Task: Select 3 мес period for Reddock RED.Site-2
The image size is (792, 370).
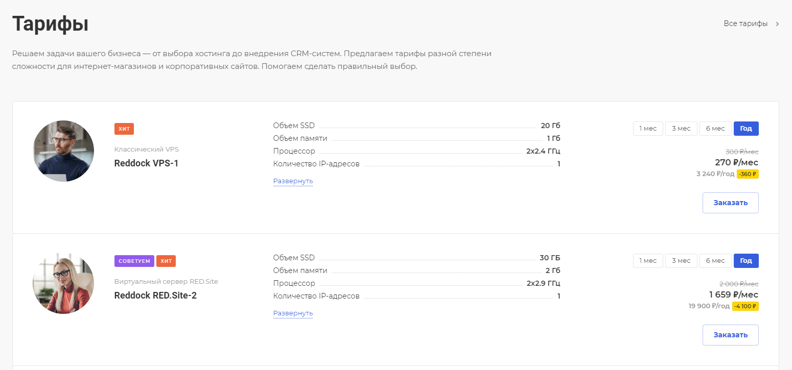Action: click(681, 261)
